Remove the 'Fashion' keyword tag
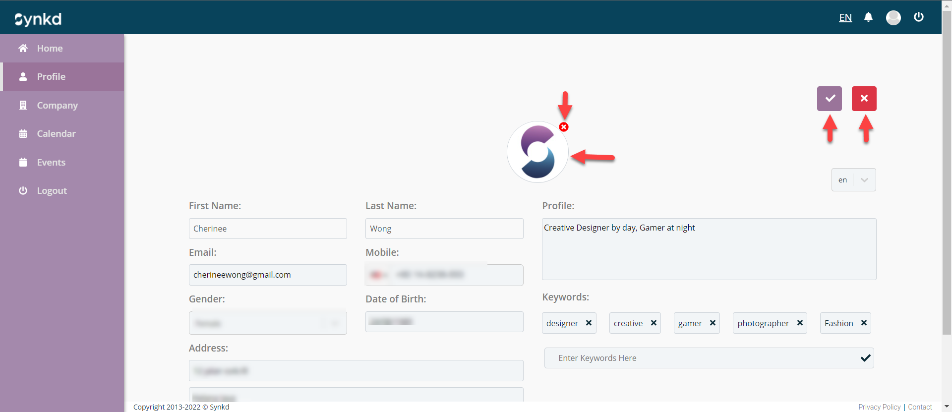The width and height of the screenshot is (952, 412). [864, 323]
